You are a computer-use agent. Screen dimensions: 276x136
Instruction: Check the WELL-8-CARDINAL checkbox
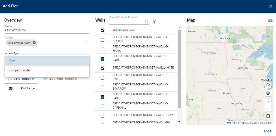102,106
